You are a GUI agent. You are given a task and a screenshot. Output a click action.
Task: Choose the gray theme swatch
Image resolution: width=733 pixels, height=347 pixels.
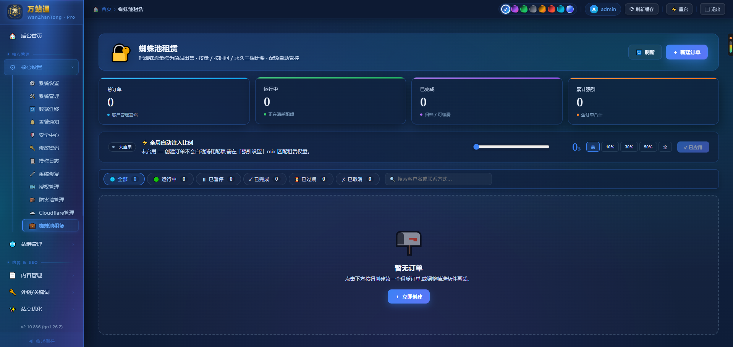click(533, 9)
